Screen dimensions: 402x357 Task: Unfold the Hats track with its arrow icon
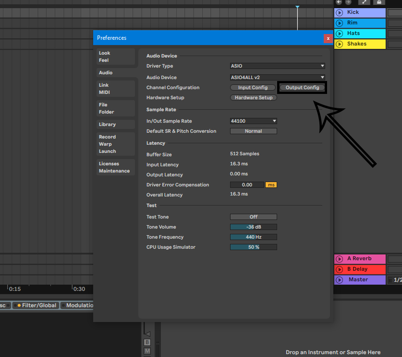tap(340, 34)
